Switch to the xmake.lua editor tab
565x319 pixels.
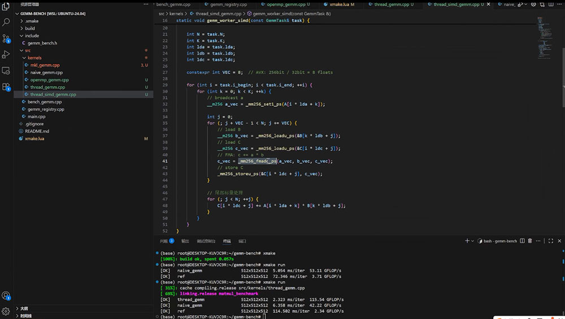339,5
